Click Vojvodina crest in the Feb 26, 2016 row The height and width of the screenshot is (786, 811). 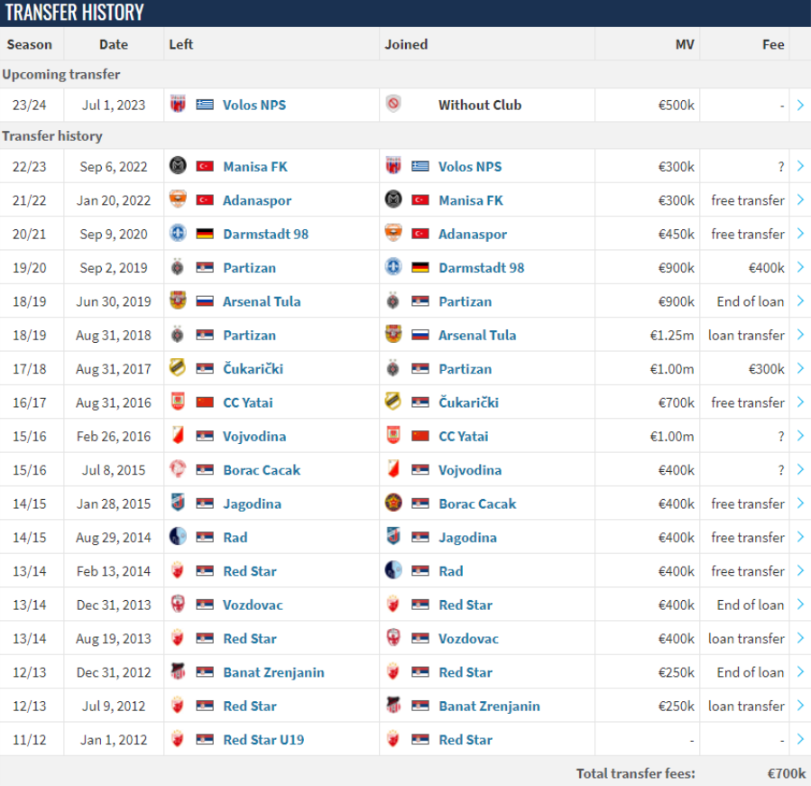tap(178, 435)
